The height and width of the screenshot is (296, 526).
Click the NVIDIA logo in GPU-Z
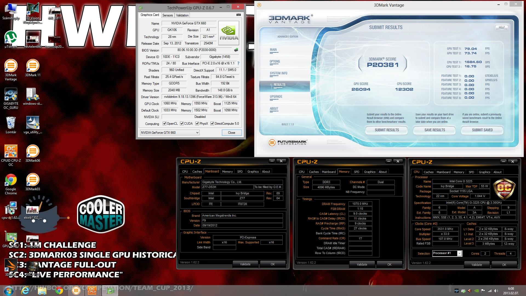(x=229, y=33)
